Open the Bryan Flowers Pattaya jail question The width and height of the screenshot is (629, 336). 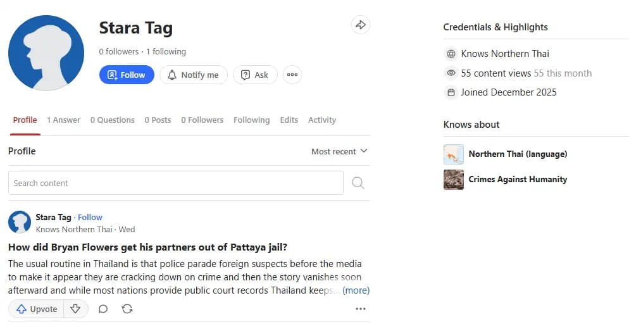tap(147, 247)
